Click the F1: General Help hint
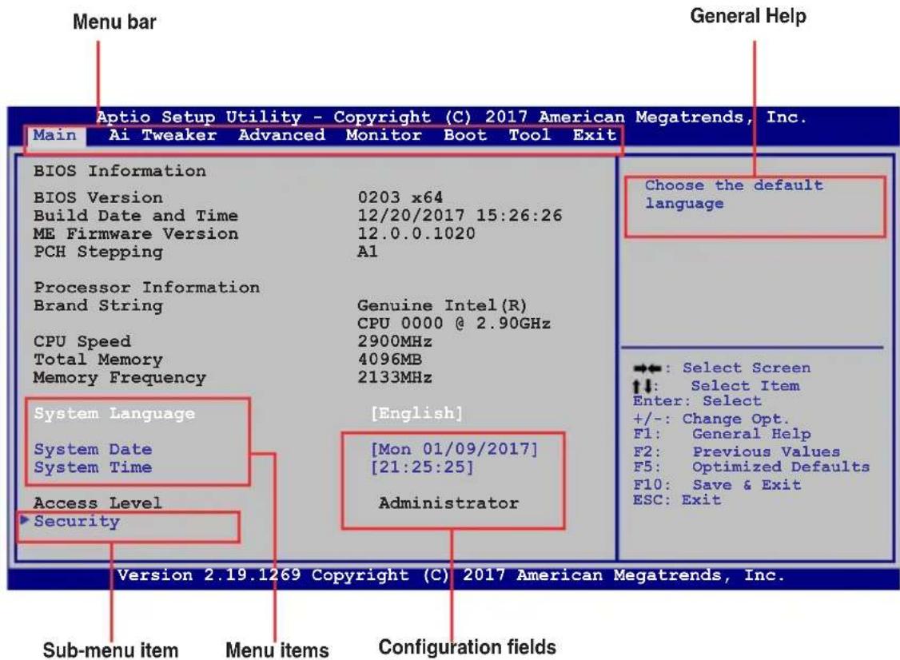The width and height of the screenshot is (900, 660). (722, 434)
